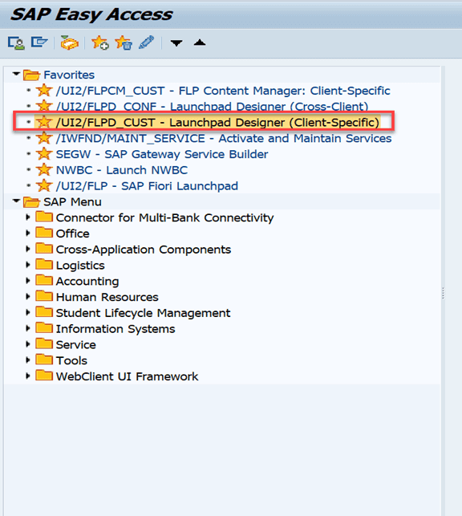Expand the Logistics folder
The height and width of the screenshot is (516, 462).
click(28, 265)
